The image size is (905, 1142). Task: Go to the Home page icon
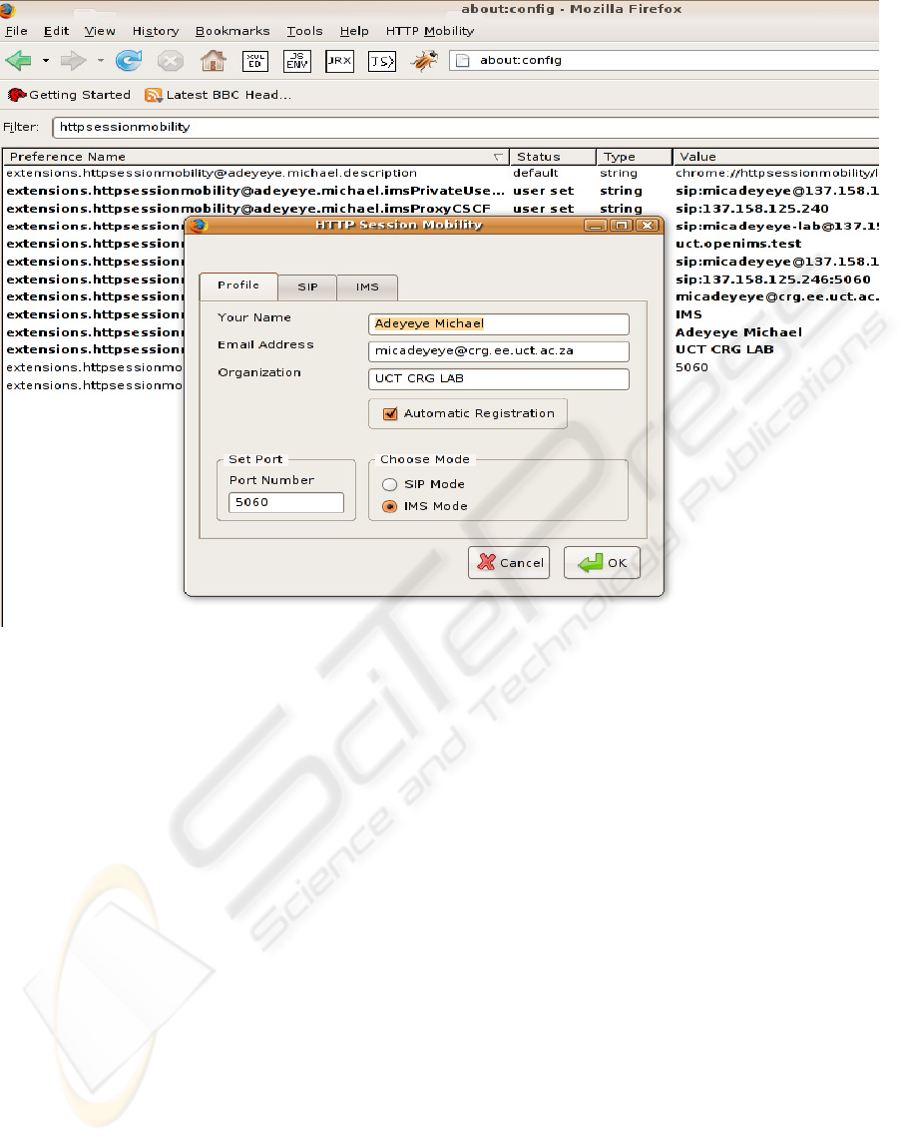click(x=213, y=61)
